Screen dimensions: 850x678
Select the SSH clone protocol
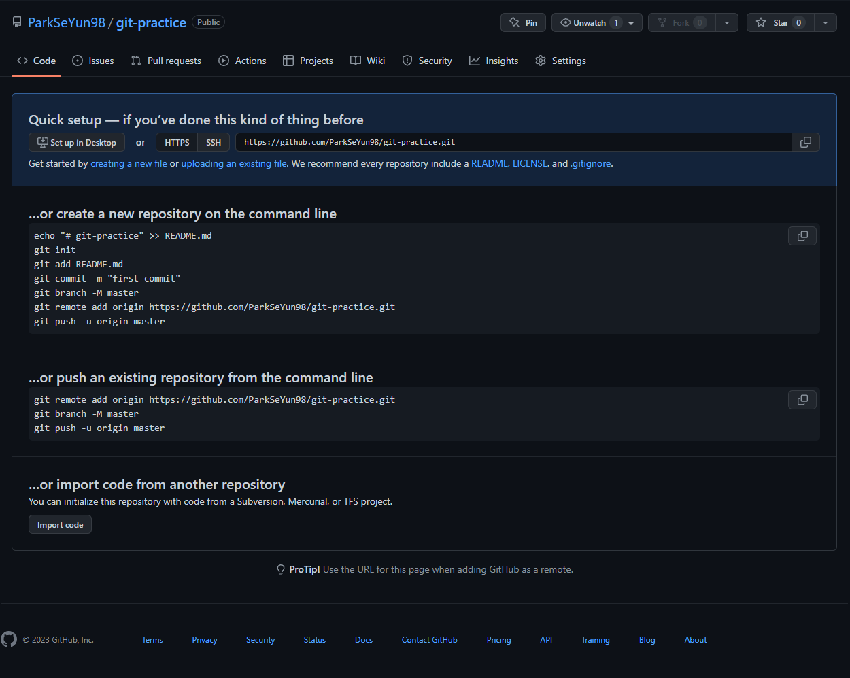[x=214, y=142]
